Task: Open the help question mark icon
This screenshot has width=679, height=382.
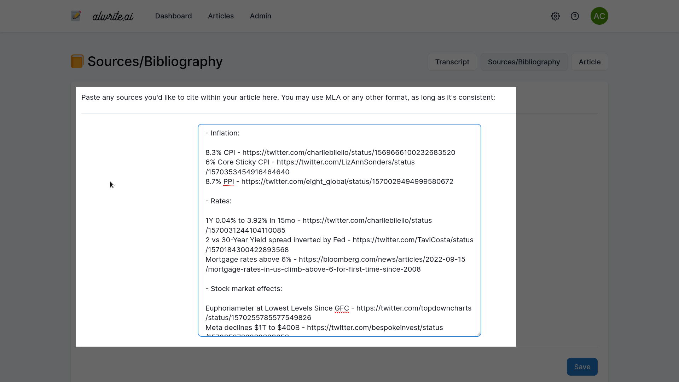Action: [x=575, y=16]
